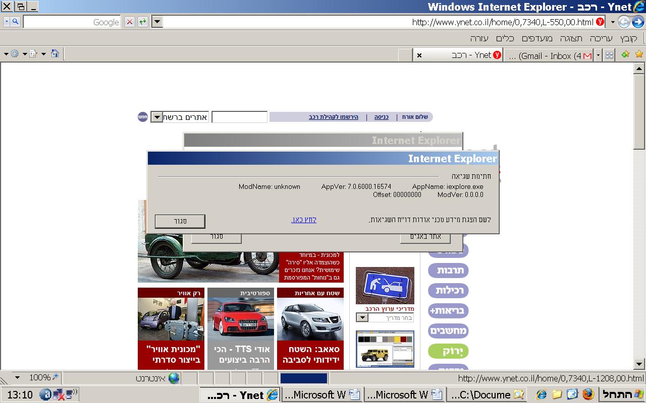The width and height of the screenshot is (646, 403).
Task: Select the green ירוק category pill
Action: point(449,351)
